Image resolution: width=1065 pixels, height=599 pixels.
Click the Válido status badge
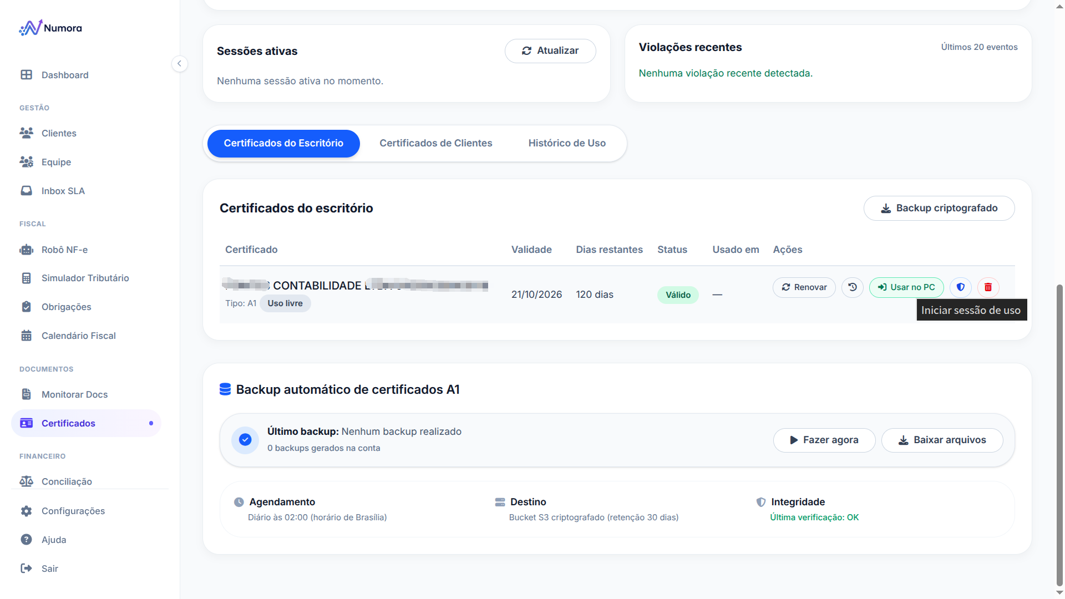678,295
